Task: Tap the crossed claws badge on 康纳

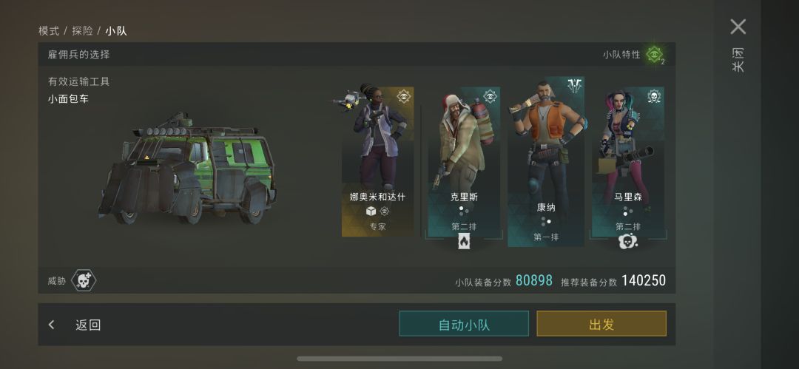Action: (575, 86)
